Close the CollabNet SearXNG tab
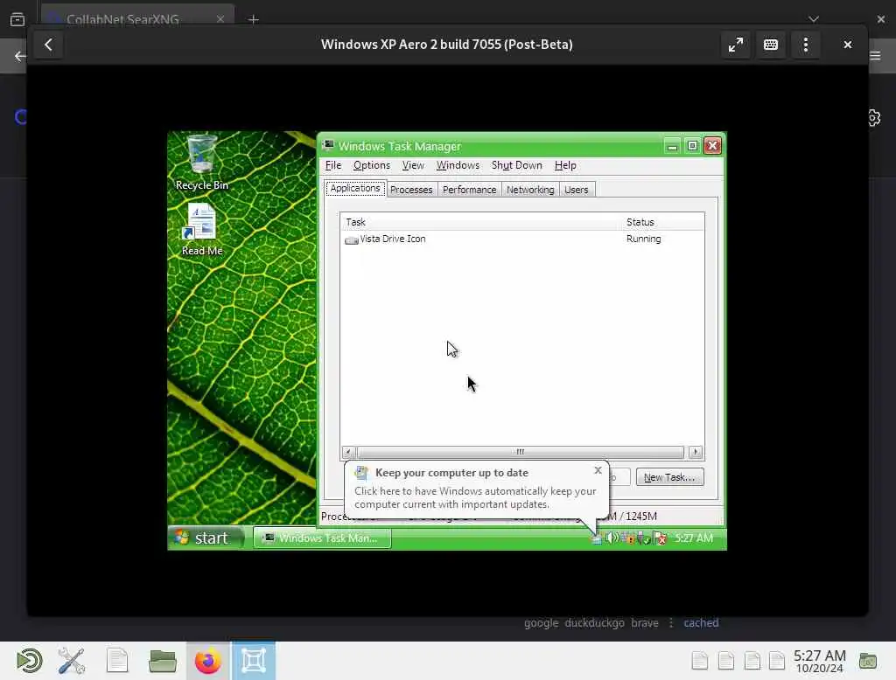This screenshot has height=680, width=896. [220, 19]
